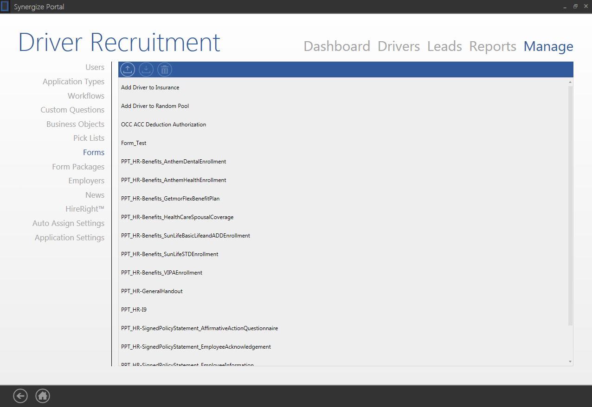Go to Auto Assign Settings
592x407 pixels.
tap(68, 223)
